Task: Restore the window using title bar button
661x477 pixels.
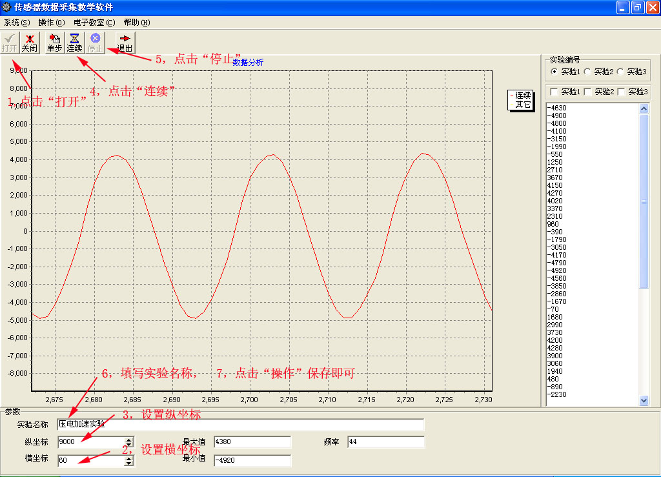Action: coord(638,7)
